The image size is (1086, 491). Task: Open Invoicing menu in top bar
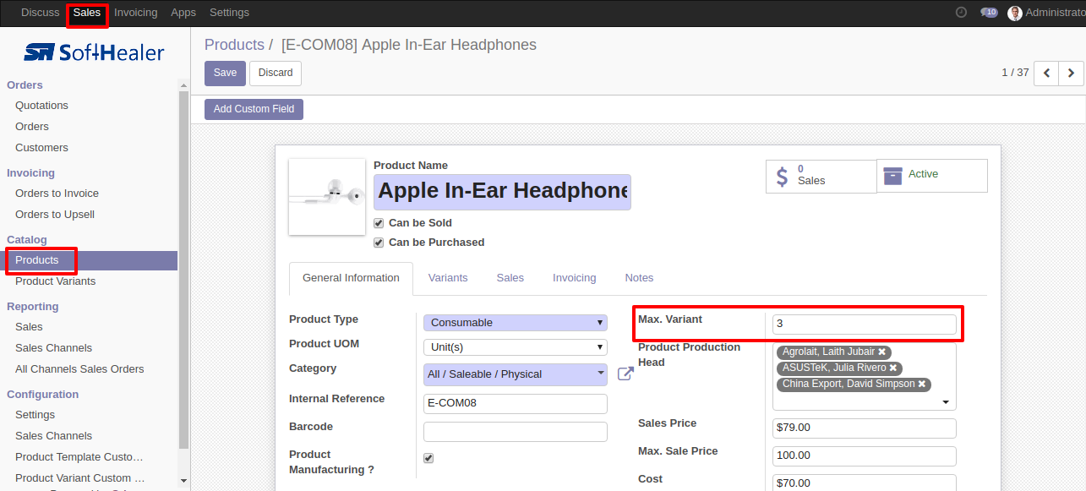click(136, 13)
